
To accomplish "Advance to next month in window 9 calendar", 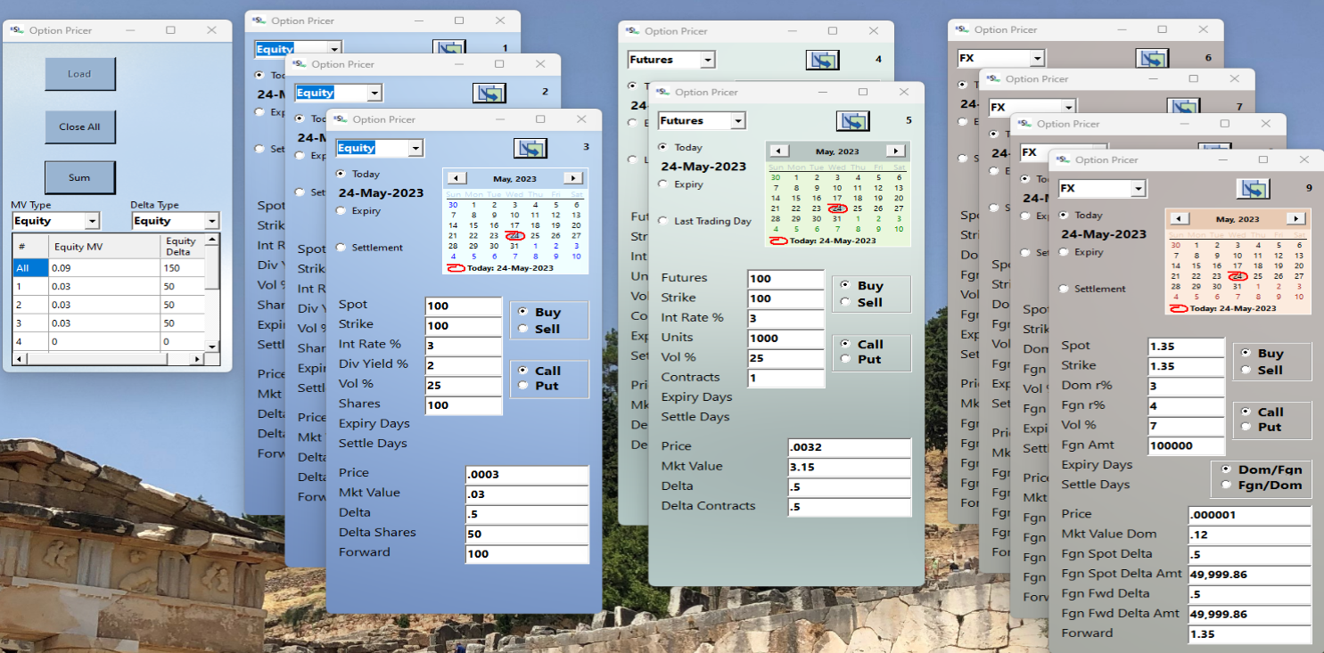I will point(1295,219).
